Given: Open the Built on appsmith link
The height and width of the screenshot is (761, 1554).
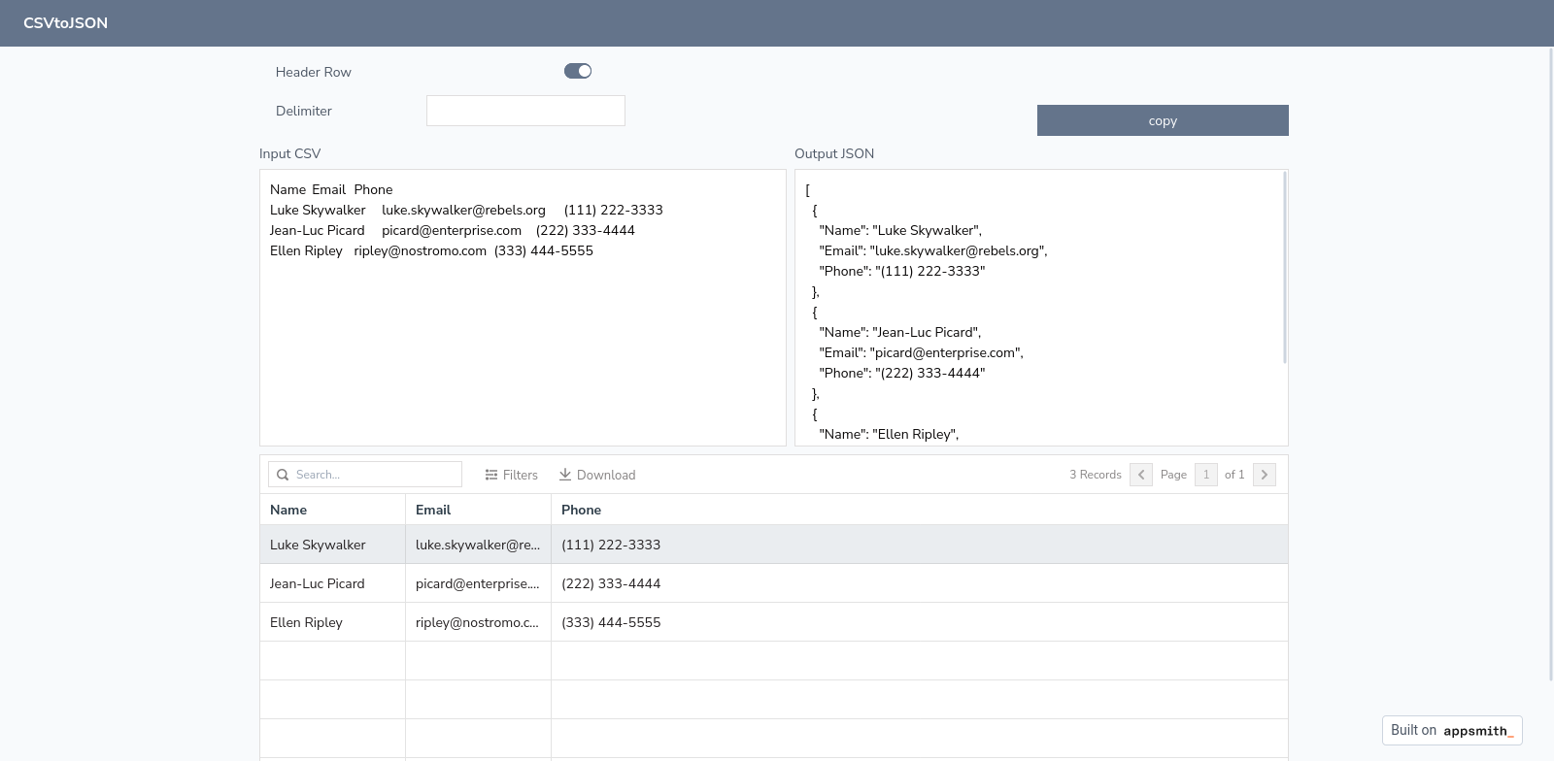Looking at the screenshot, I should tap(1451, 730).
